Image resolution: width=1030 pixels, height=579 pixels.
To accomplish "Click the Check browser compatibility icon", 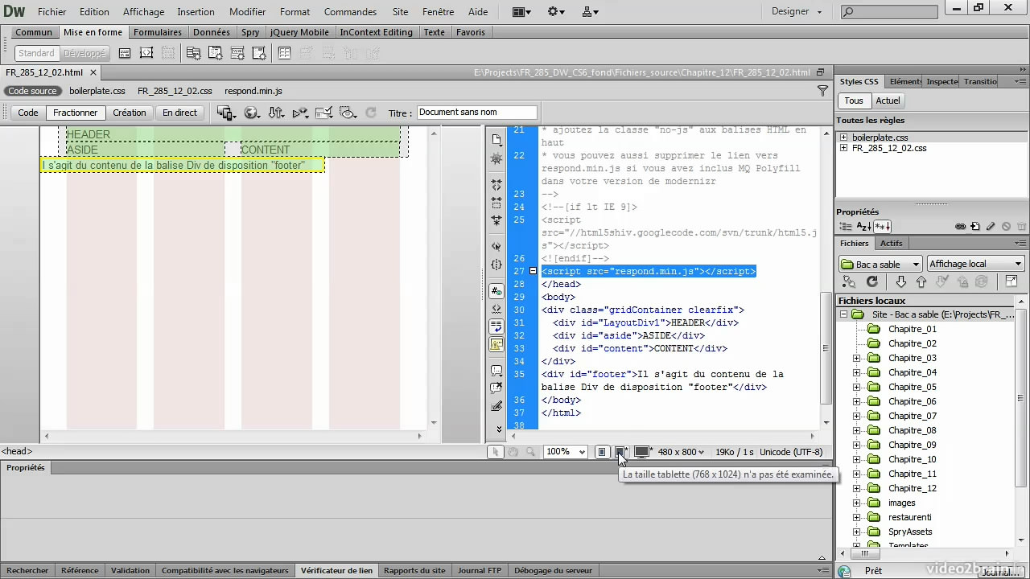I will (x=324, y=113).
